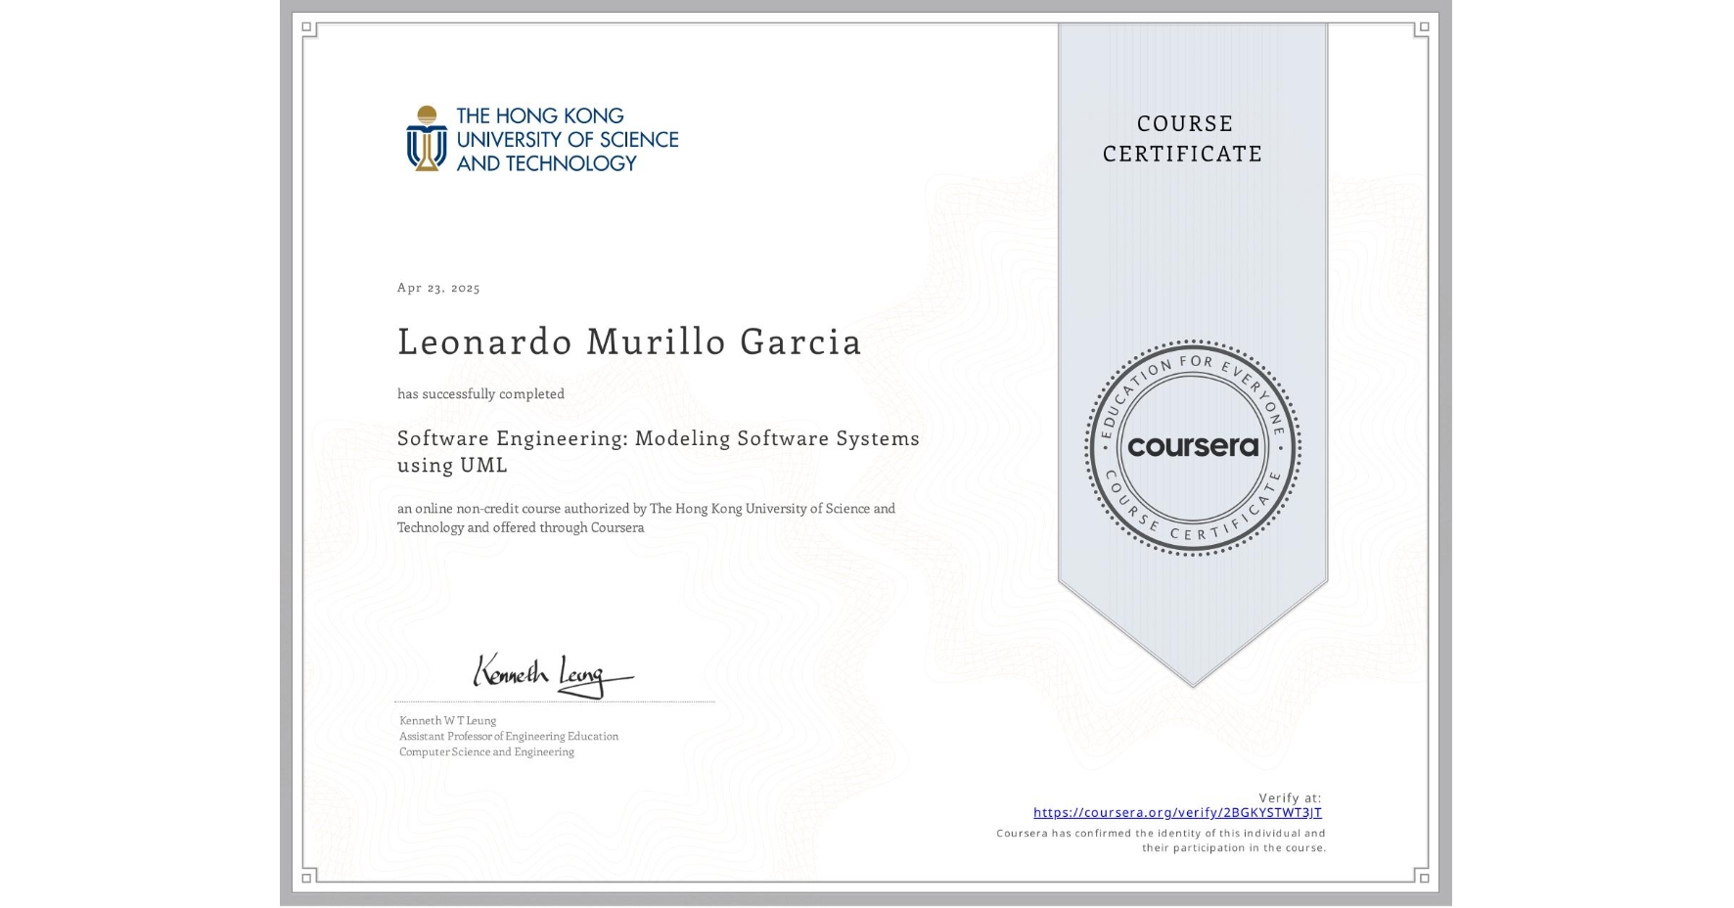Select the course description paragraph

coord(646,518)
